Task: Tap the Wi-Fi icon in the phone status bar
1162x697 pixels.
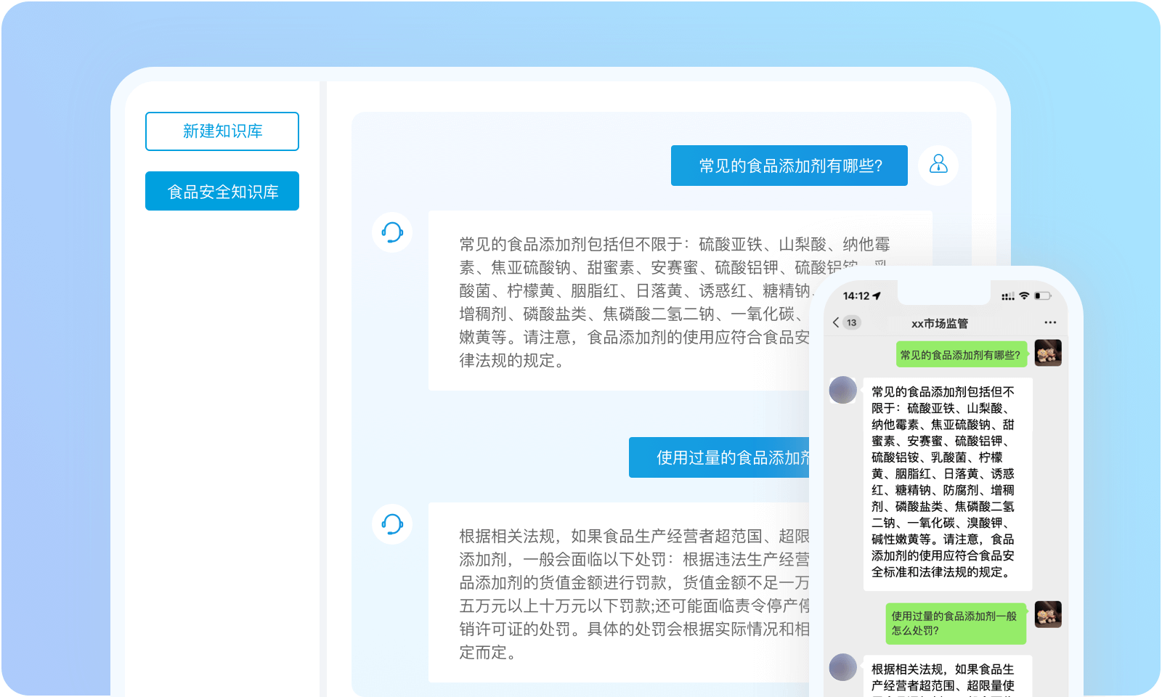Action: coord(1024,296)
